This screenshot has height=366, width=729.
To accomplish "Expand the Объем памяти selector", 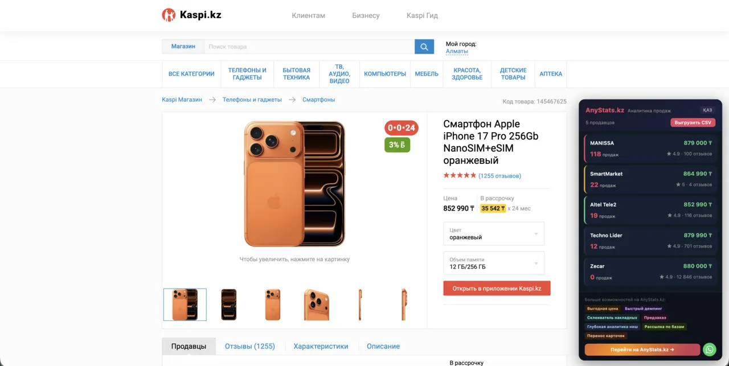I will pyautogui.click(x=493, y=263).
